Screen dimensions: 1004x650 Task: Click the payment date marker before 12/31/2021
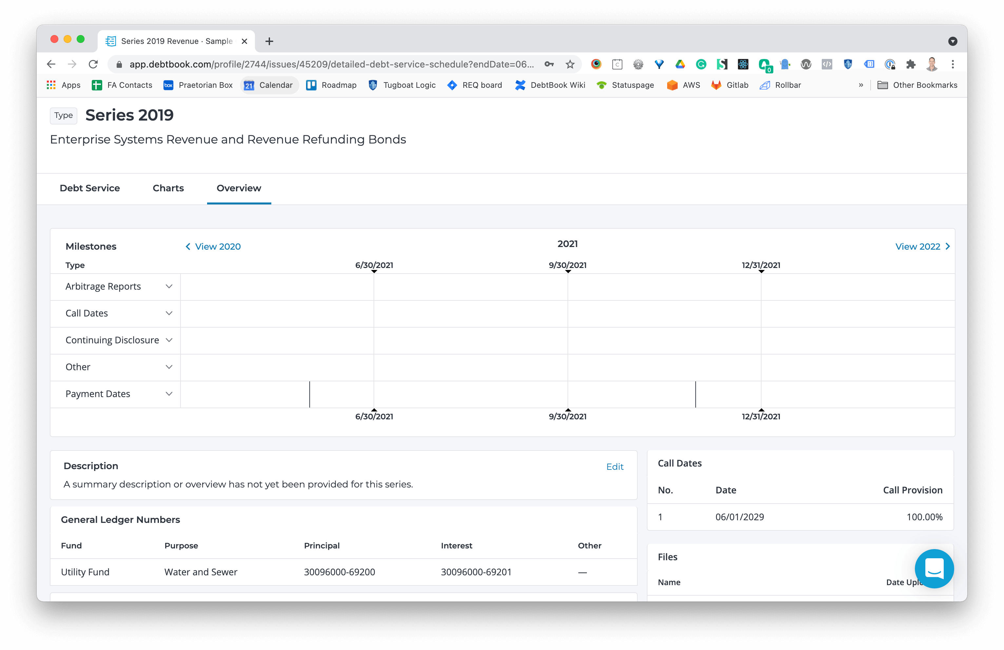696,394
